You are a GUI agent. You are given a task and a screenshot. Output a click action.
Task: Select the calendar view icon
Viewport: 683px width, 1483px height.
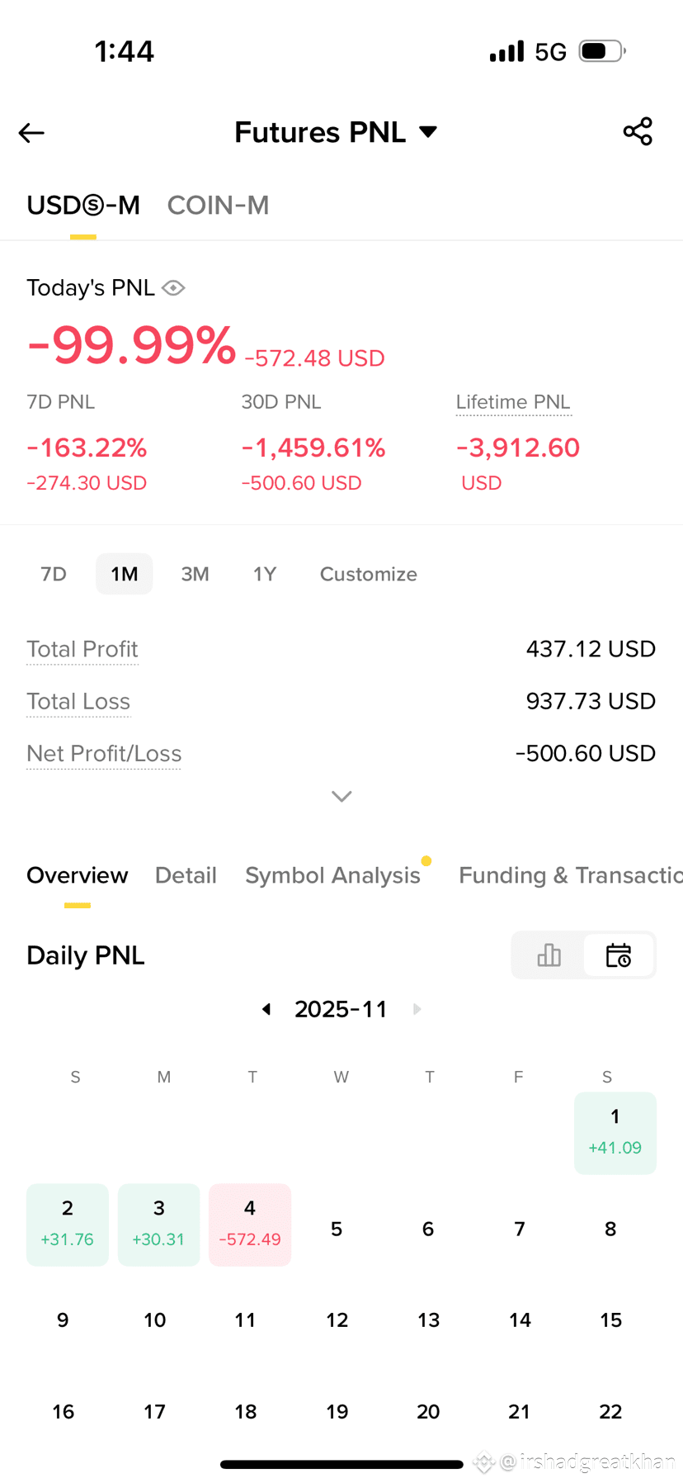(619, 955)
